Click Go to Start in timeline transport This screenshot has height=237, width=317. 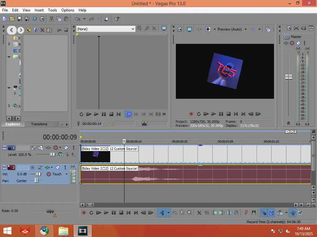[128, 213]
